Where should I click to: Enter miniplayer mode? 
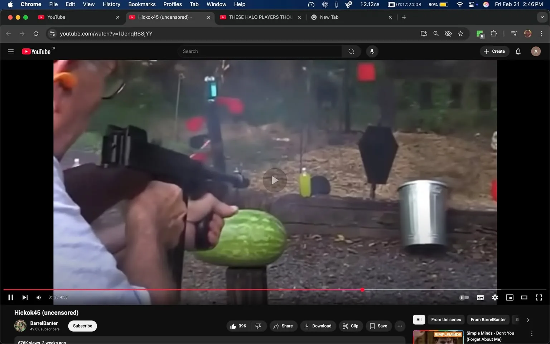[x=509, y=297]
